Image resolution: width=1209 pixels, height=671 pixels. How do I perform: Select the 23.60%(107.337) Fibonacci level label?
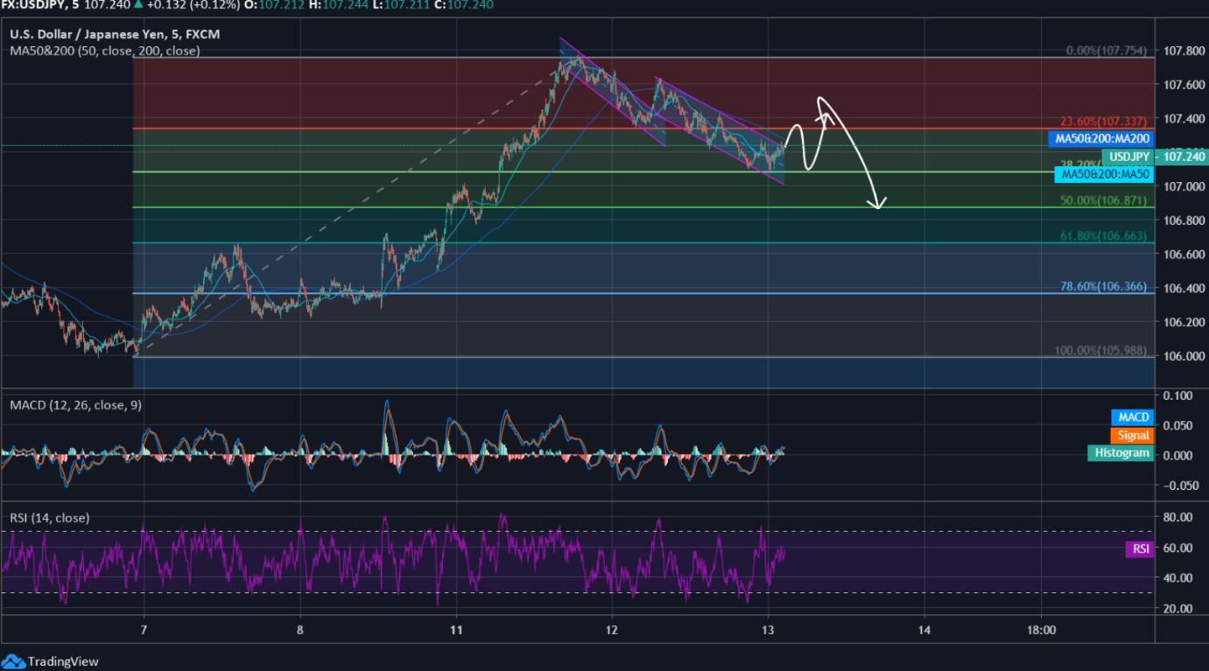1102,122
